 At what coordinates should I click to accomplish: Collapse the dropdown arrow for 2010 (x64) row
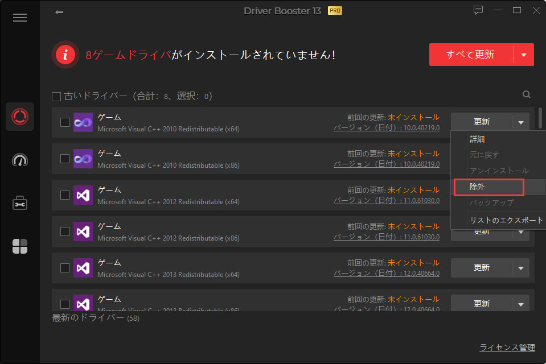(x=521, y=122)
